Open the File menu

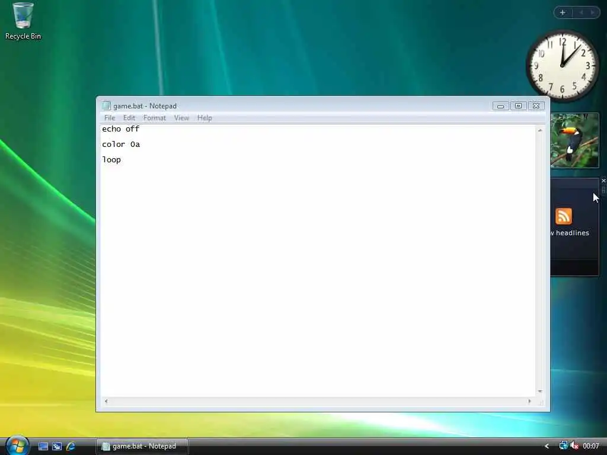(110, 118)
